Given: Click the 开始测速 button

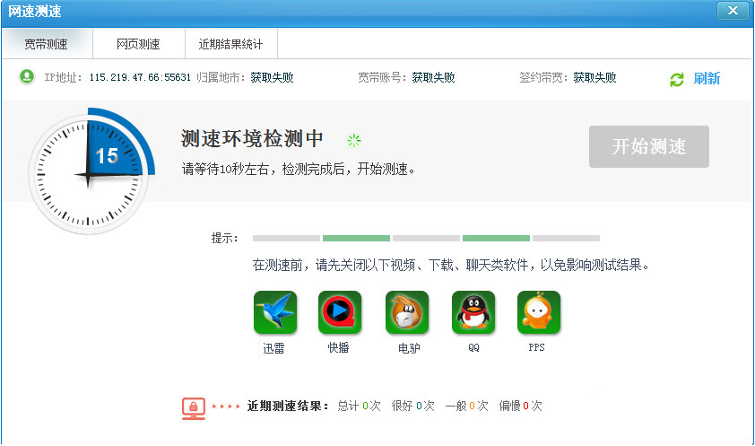Looking at the screenshot, I should tap(648, 146).
